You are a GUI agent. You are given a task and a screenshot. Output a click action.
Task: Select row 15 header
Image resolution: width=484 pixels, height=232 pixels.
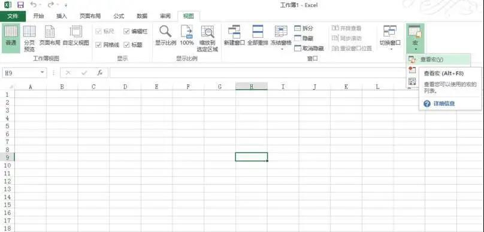[x=7, y=204]
